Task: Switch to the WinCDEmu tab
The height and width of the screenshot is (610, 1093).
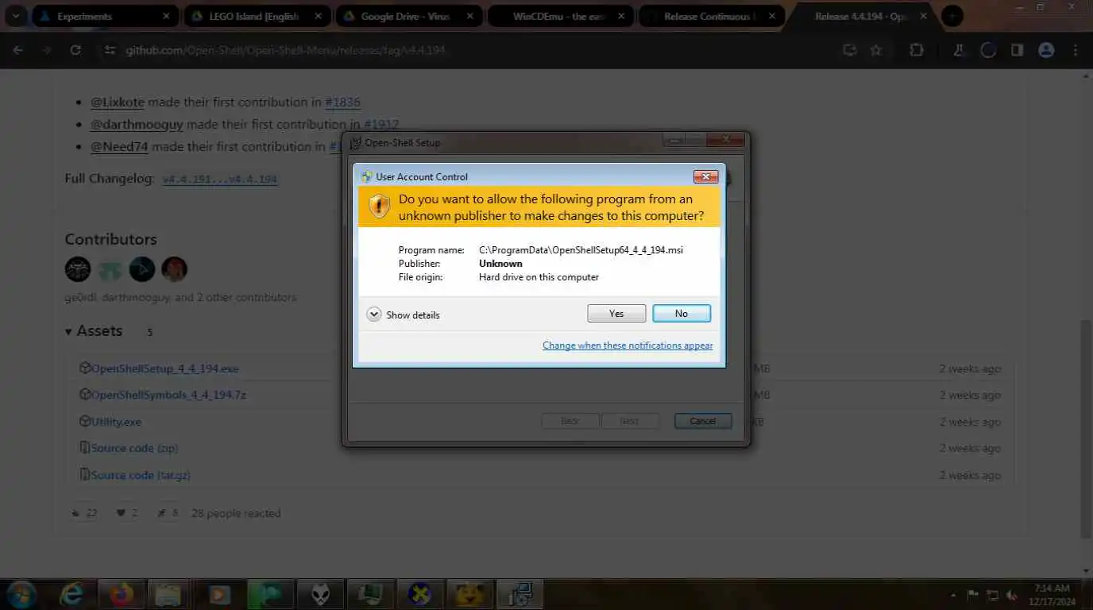Action: click(x=561, y=16)
